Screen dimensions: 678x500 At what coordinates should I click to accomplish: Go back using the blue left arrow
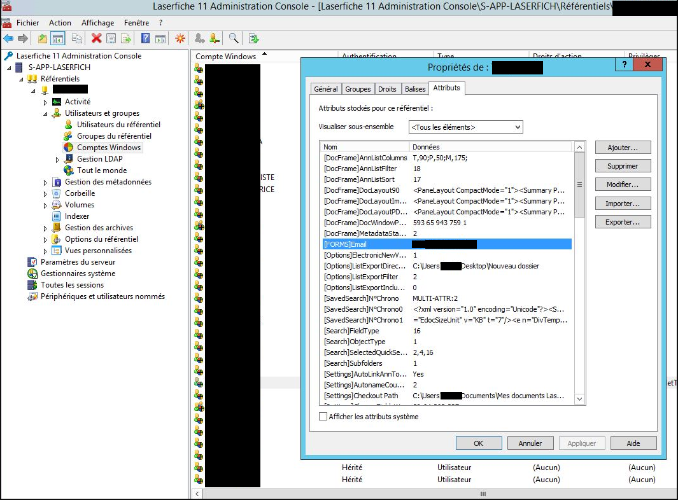(8, 38)
